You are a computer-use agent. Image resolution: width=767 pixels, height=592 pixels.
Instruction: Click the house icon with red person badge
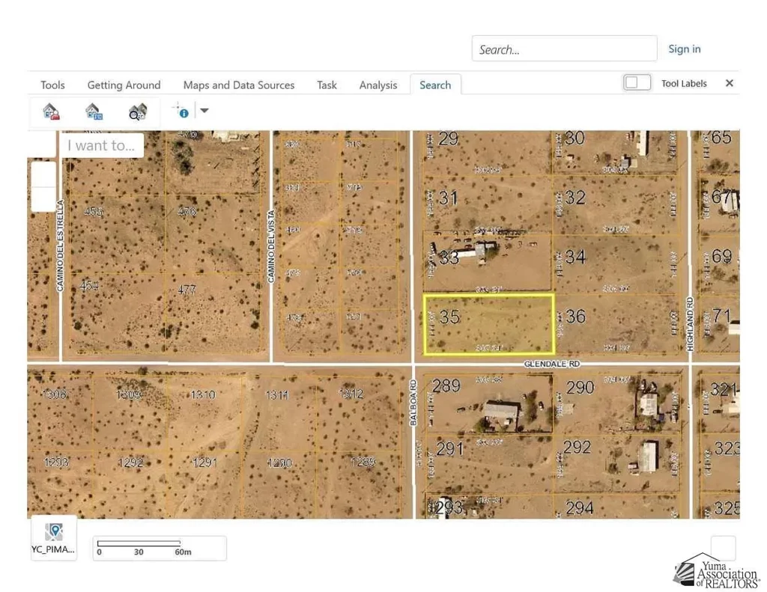[x=50, y=110]
